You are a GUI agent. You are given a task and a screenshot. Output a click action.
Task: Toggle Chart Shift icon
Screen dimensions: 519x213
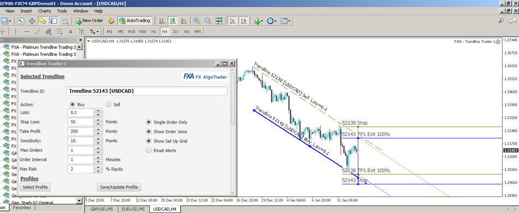coord(244,21)
